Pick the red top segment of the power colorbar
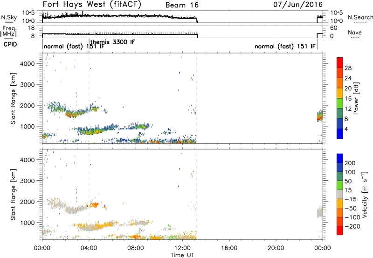Screen dimensions: 373x258 click(340, 63)
